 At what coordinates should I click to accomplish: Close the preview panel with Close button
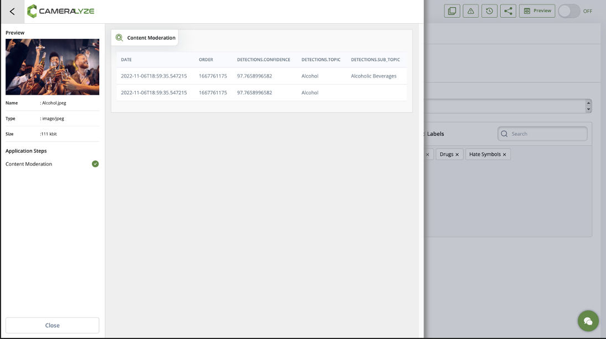(x=52, y=326)
